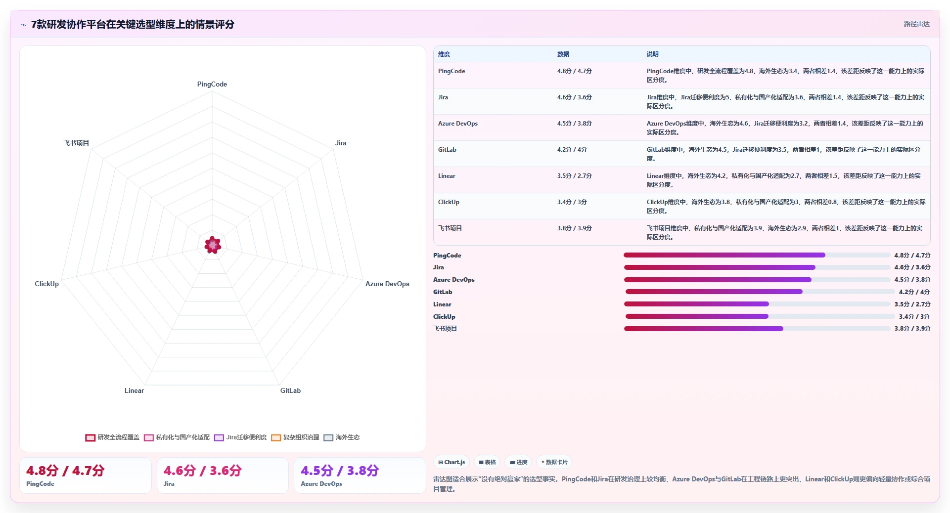Image resolution: width=950 pixels, height=513 pixels.
Task: Click the 飞书项目 progress bar
Action: (757, 329)
